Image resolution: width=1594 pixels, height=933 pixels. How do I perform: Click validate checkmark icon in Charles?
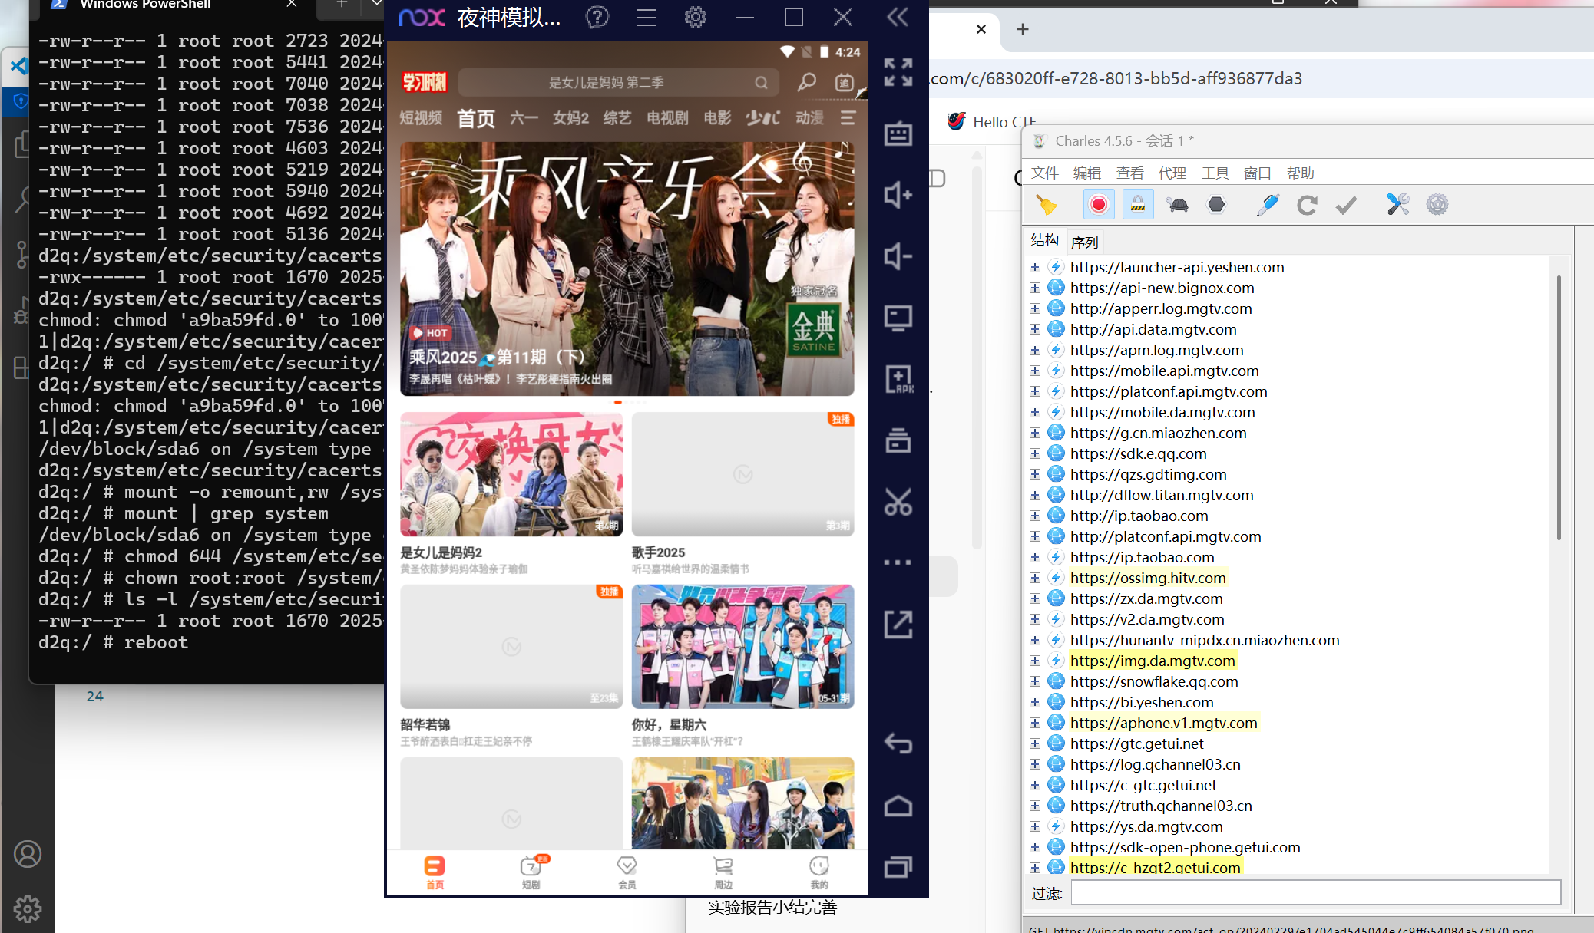click(x=1346, y=205)
